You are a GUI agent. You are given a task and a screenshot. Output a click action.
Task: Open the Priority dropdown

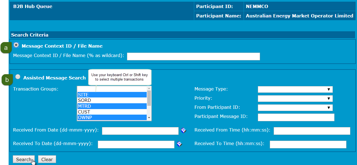pos(295,99)
